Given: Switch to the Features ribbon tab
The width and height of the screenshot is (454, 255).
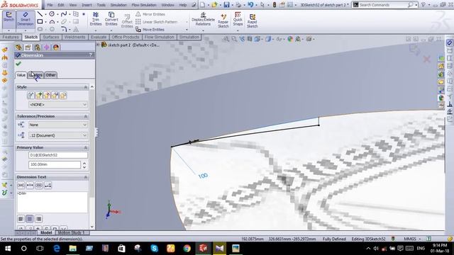Looking at the screenshot, I should [x=11, y=37].
